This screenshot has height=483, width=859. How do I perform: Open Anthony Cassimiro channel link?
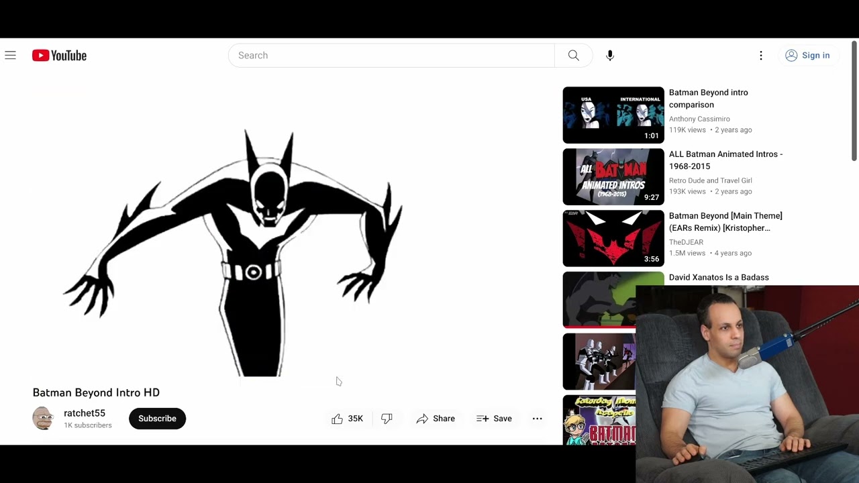pyautogui.click(x=699, y=119)
